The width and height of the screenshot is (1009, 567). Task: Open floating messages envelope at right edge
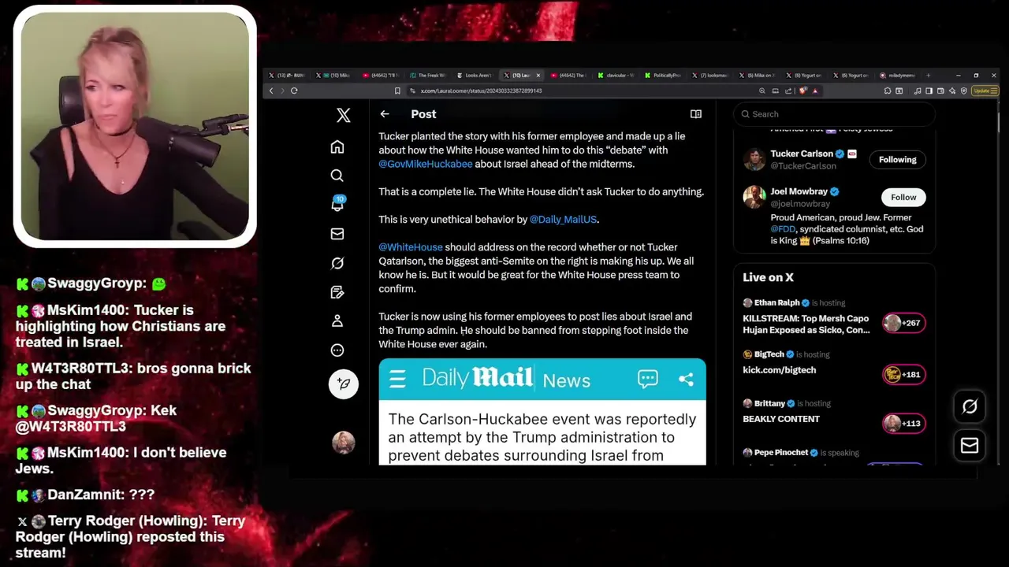click(x=970, y=446)
